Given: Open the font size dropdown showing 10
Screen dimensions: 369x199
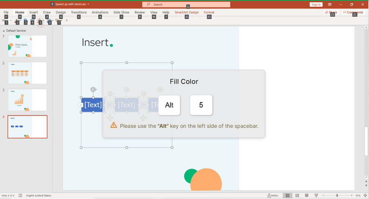Looking at the screenshot, I should 10,21.
